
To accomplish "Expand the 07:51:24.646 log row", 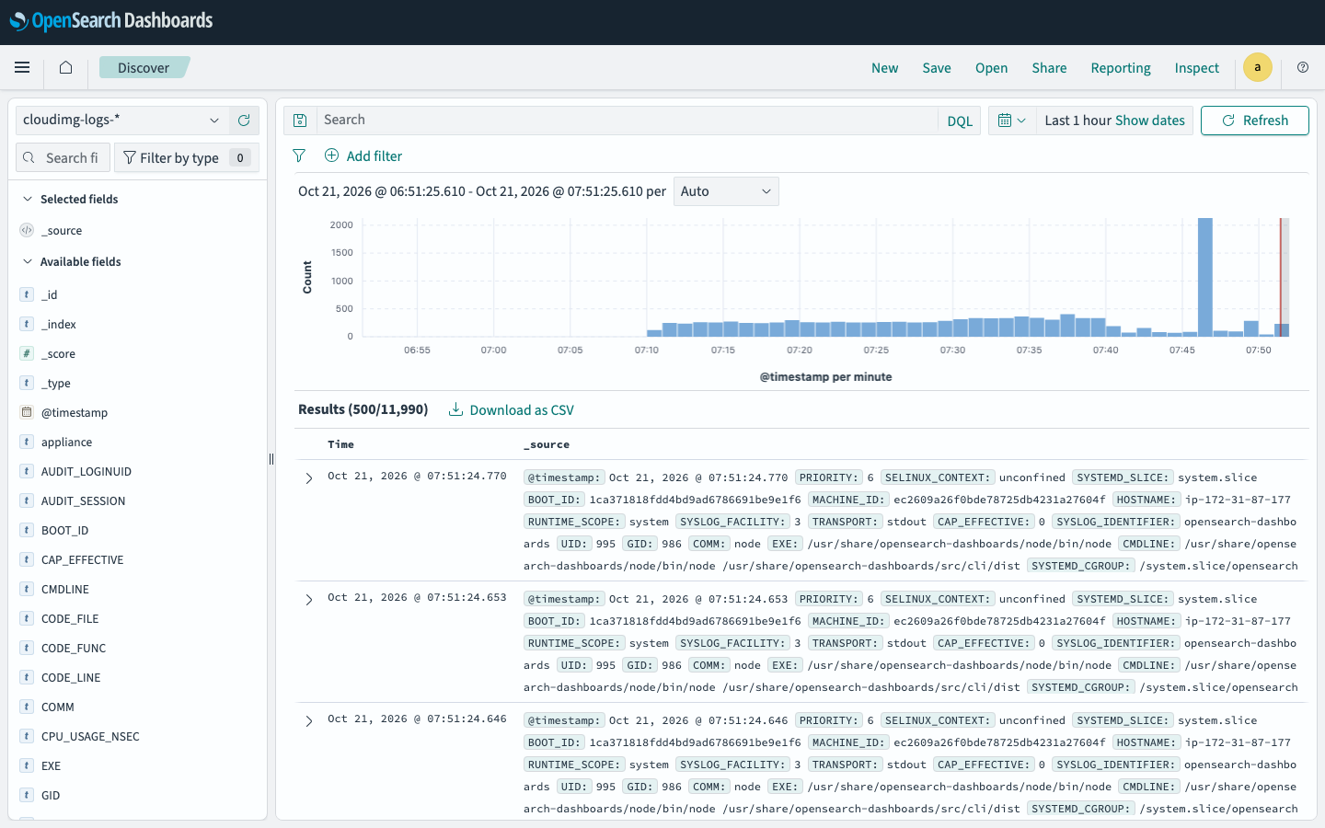I will click(309, 721).
